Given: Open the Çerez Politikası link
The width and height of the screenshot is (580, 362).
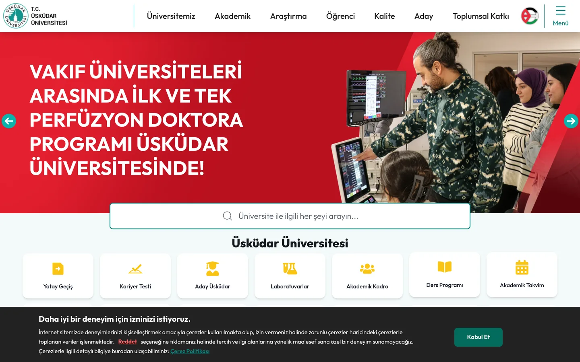Looking at the screenshot, I should (x=190, y=351).
